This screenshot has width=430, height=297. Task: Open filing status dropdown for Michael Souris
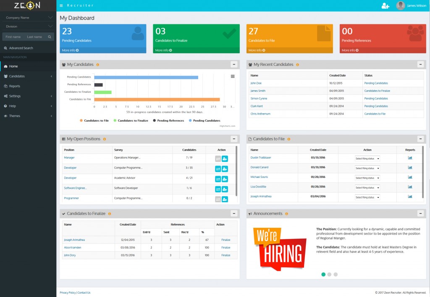[x=367, y=178]
